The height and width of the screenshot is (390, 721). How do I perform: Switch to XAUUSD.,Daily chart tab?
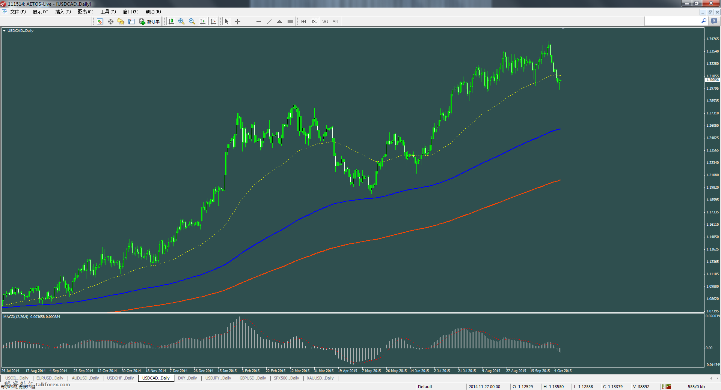click(x=320, y=378)
